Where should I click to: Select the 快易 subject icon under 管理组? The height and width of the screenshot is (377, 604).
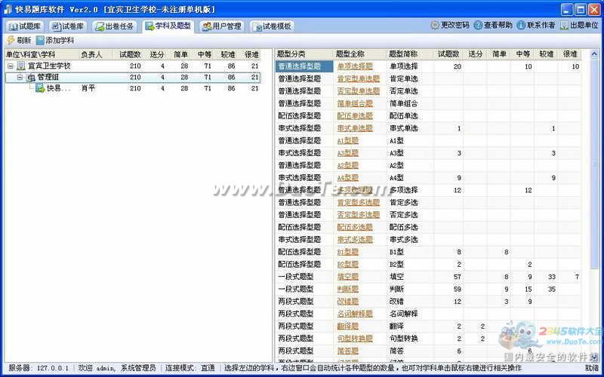tap(39, 88)
